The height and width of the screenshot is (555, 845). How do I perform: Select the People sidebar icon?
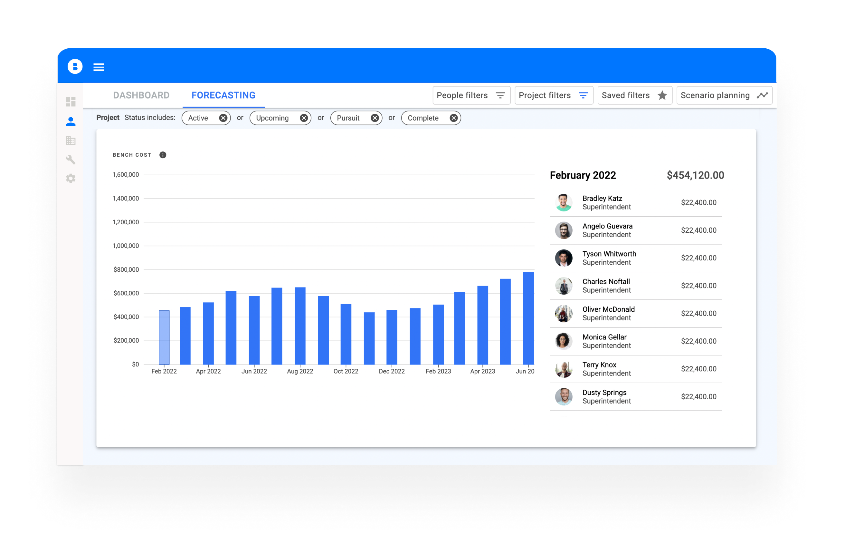71,122
